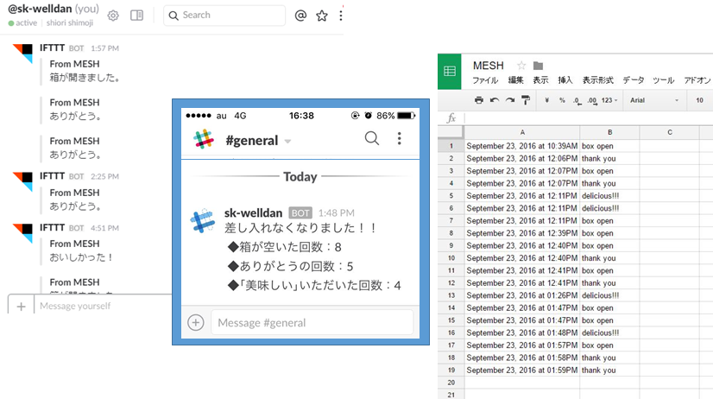
Task: Click IFTTT bot avatar at 1:57 PM
Action: pos(22,54)
